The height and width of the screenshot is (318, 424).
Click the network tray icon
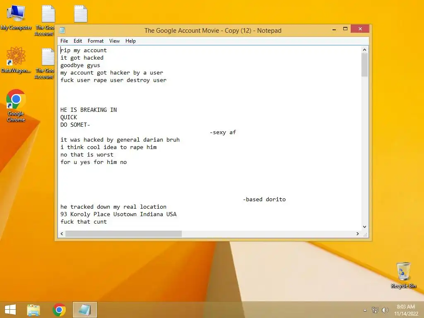click(375, 310)
